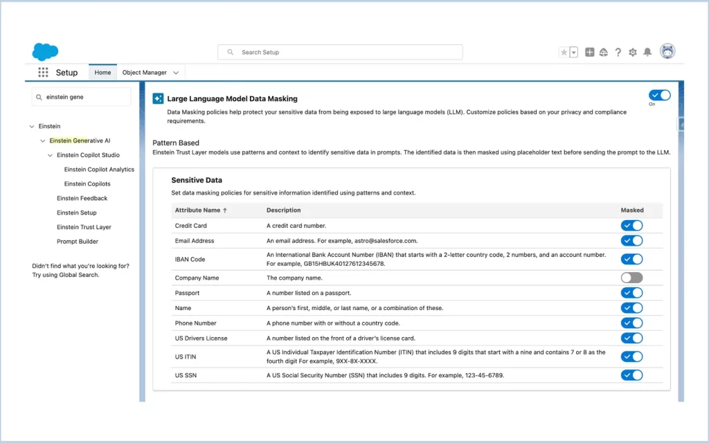Select the 'US SSN' attribute cell
The image size is (709, 443).
[186, 375]
